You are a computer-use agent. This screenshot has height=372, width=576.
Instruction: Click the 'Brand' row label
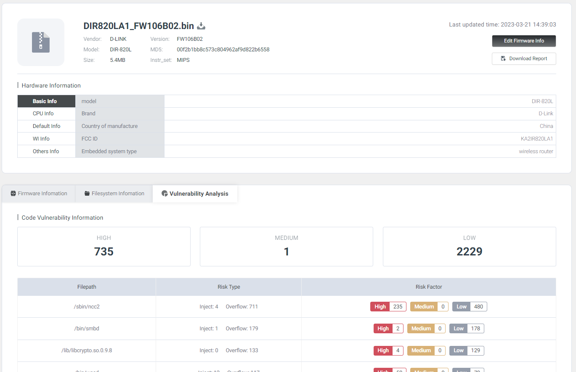click(x=88, y=114)
